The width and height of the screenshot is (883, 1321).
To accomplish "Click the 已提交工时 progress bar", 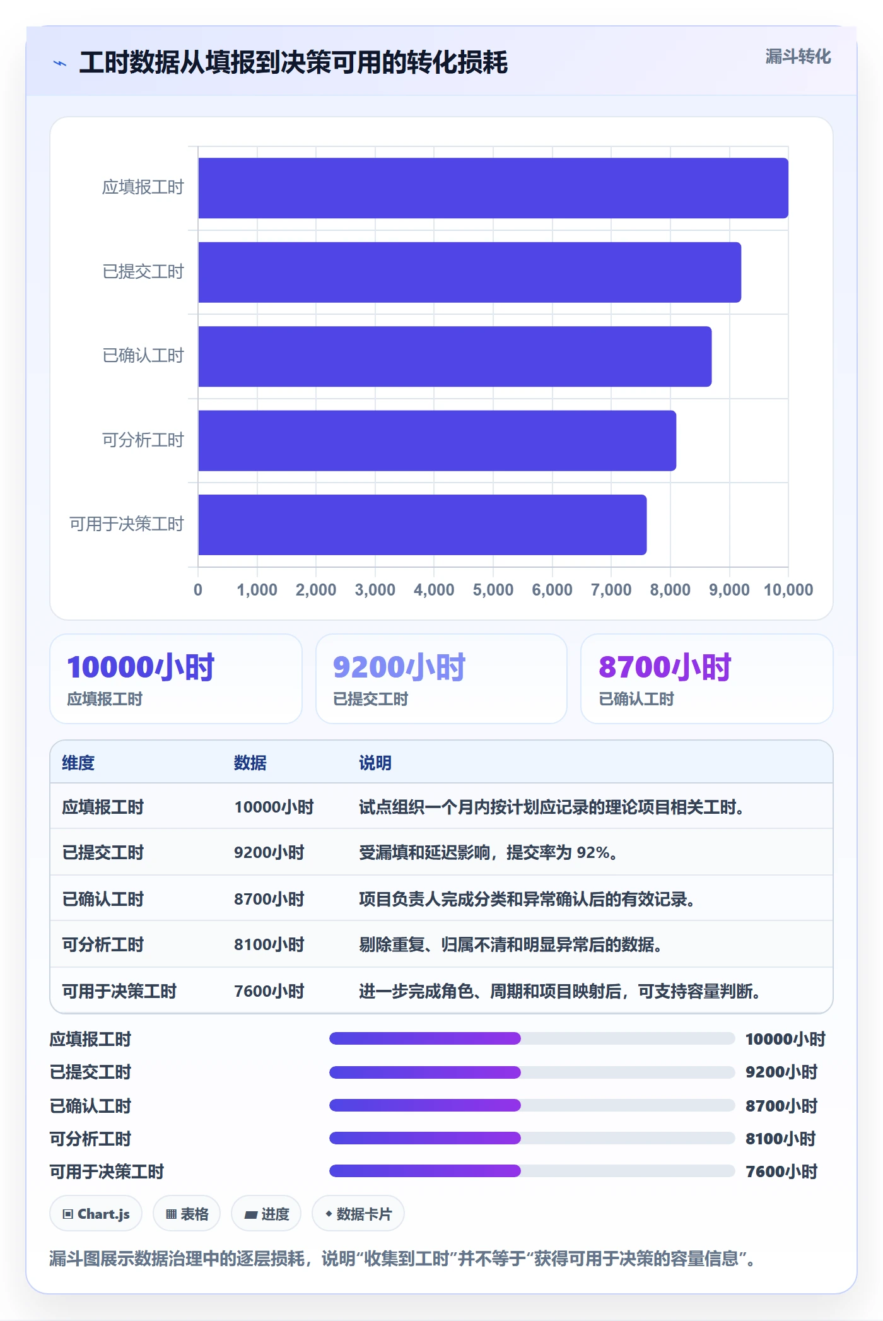I will point(532,1072).
